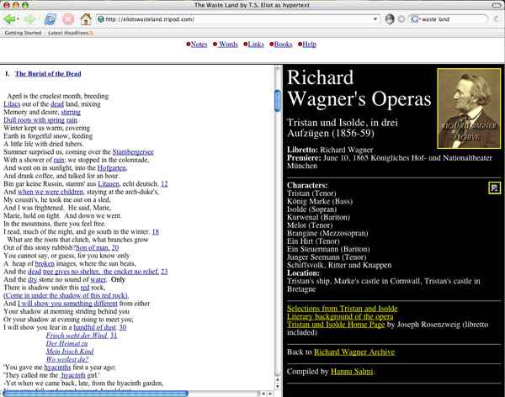The height and width of the screenshot is (397, 505).
Task: Click the left frame horizontal scrollbar thumb
Action: point(95,394)
